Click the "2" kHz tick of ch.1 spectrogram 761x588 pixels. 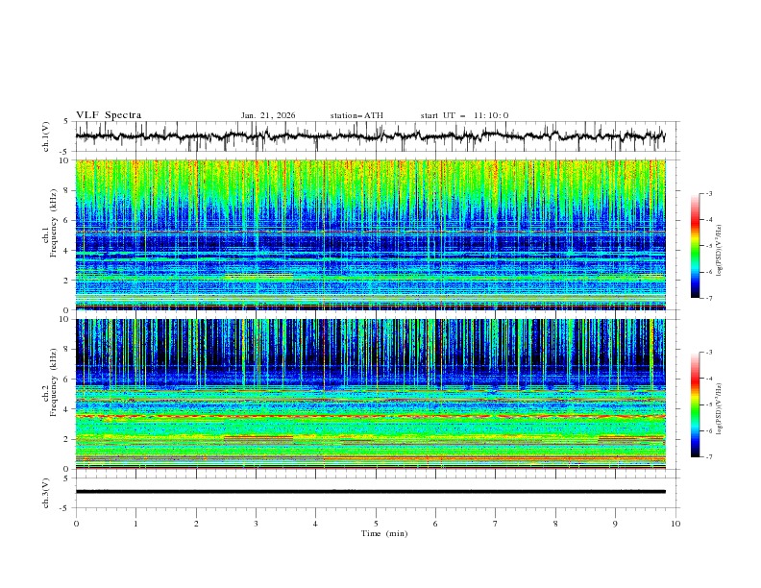[x=66, y=281]
